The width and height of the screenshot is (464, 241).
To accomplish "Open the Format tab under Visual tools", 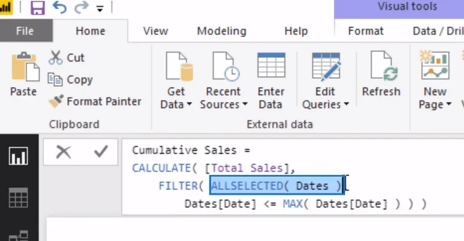I will point(366,31).
